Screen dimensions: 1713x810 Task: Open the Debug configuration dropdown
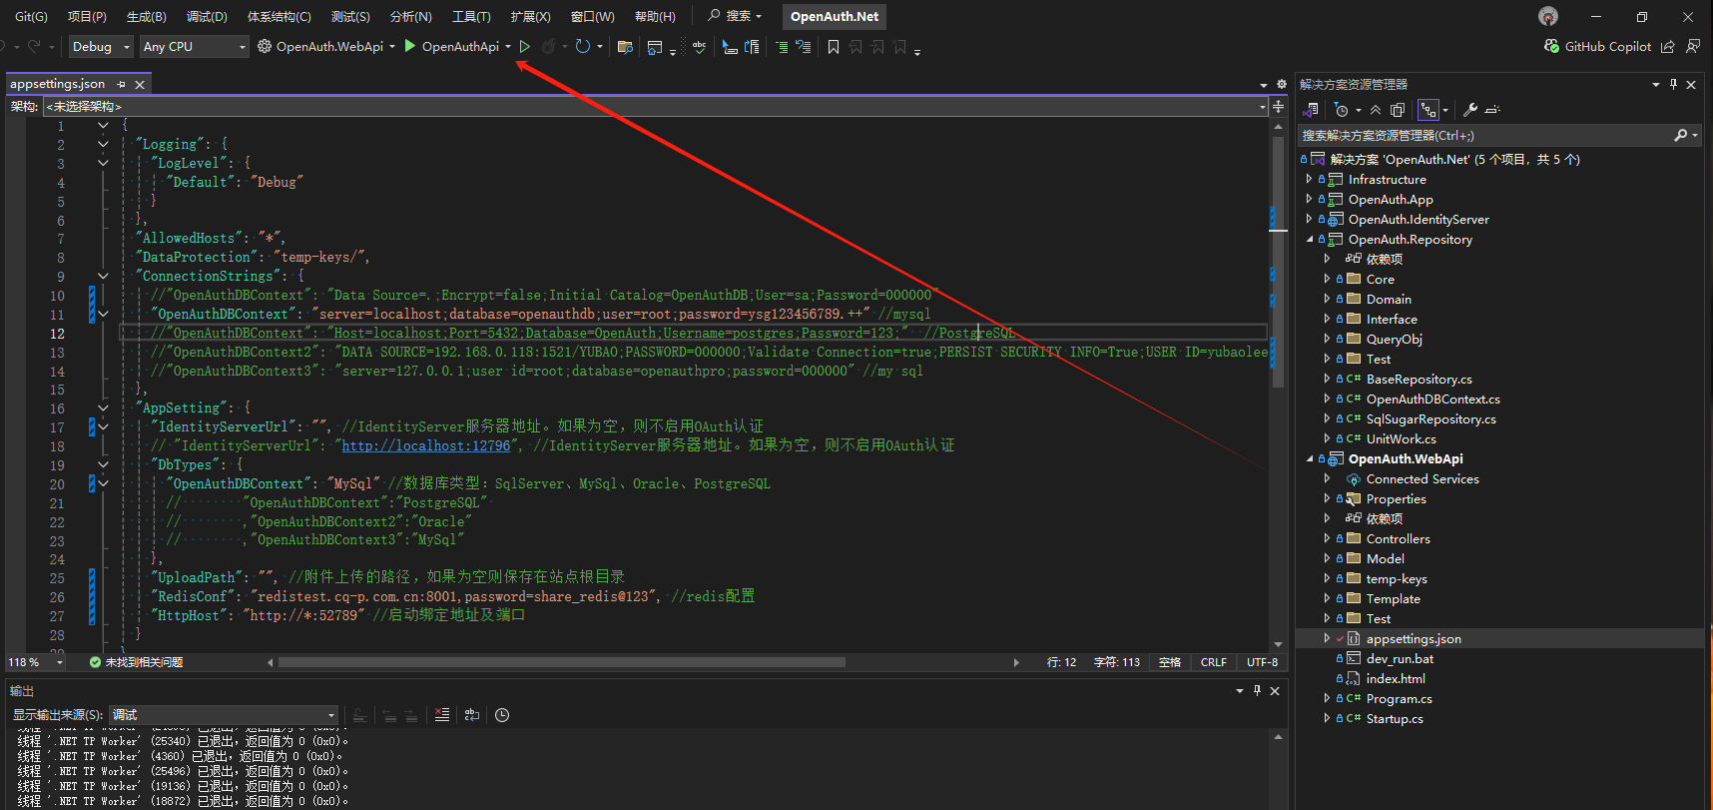coord(101,46)
